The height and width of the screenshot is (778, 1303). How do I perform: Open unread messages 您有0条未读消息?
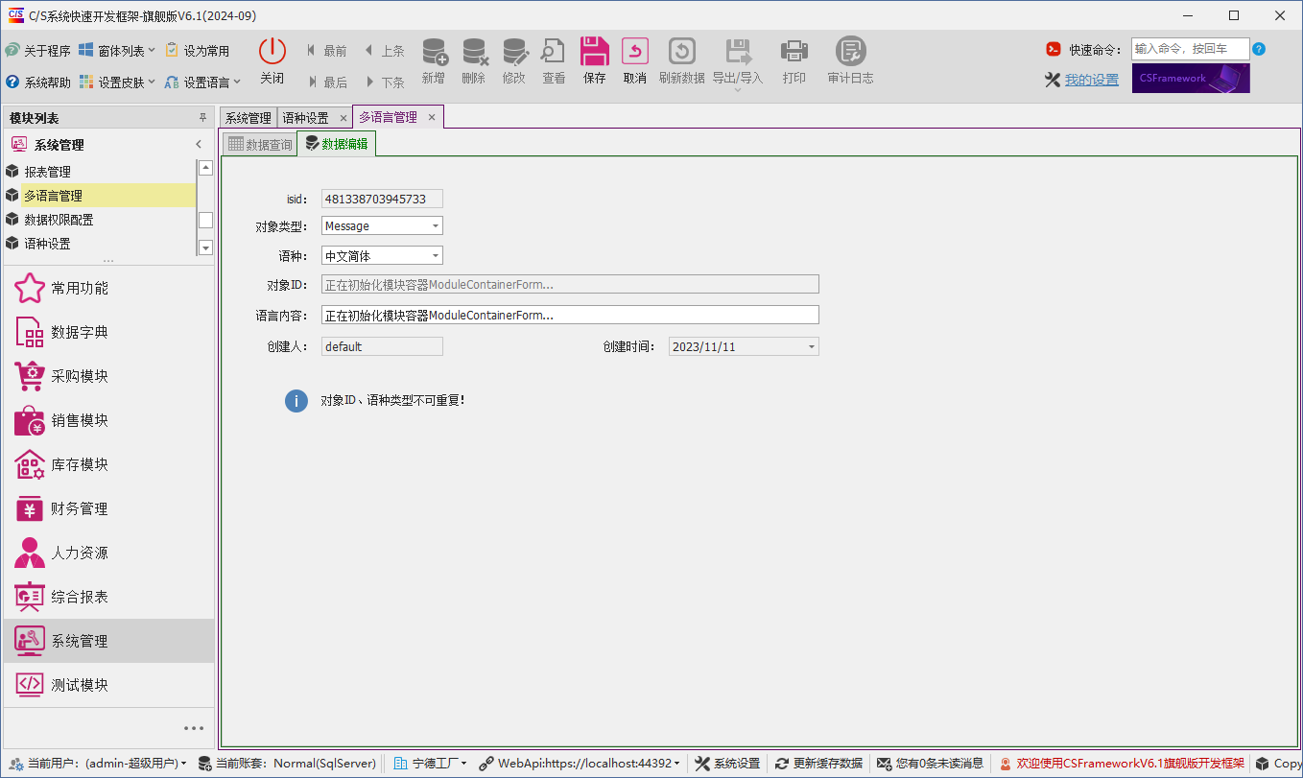pyautogui.click(x=930, y=764)
